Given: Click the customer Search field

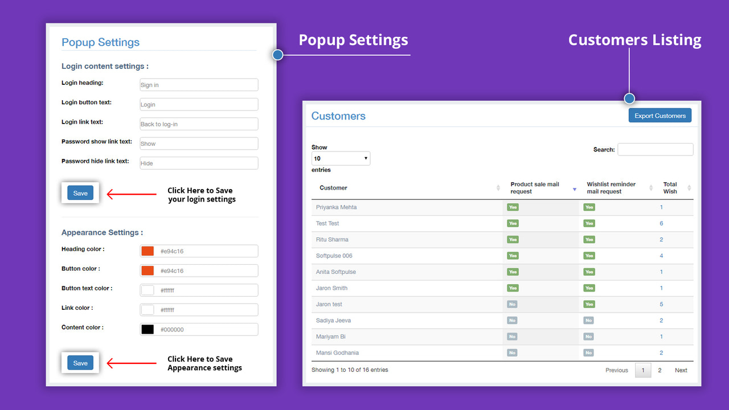Looking at the screenshot, I should 655,149.
